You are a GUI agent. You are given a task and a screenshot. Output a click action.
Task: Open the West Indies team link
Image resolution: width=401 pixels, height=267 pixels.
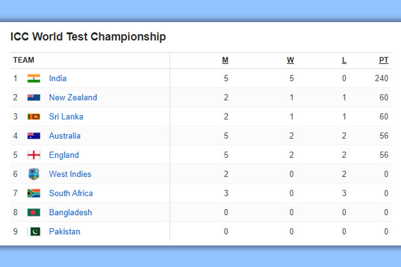point(70,174)
